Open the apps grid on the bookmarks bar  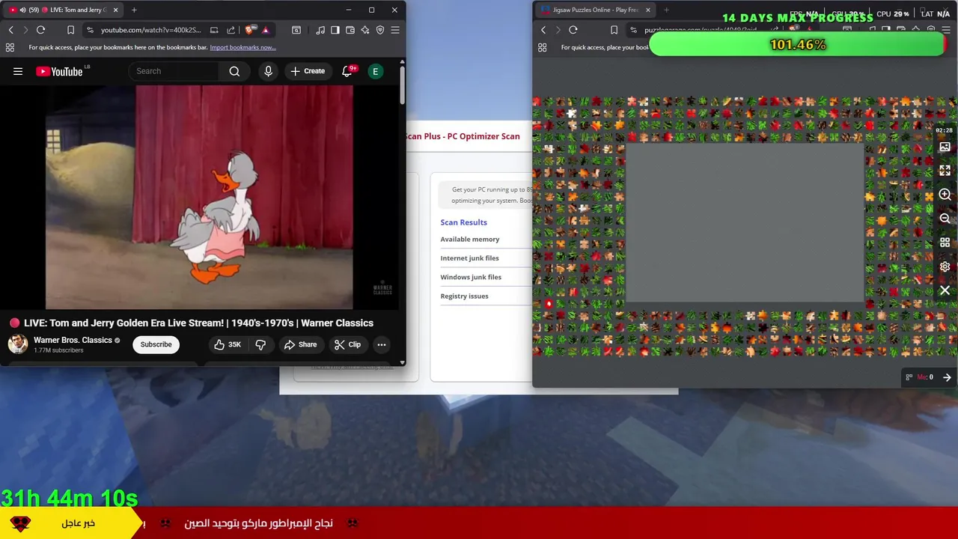click(x=10, y=47)
